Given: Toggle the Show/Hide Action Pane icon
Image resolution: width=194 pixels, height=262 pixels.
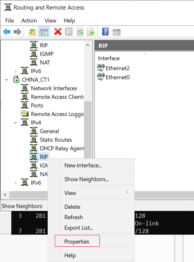Looking at the screenshot, I should tap(117, 32).
